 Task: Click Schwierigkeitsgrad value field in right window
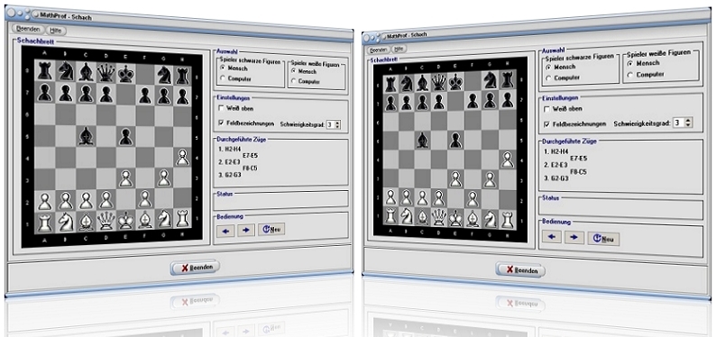click(678, 123)
